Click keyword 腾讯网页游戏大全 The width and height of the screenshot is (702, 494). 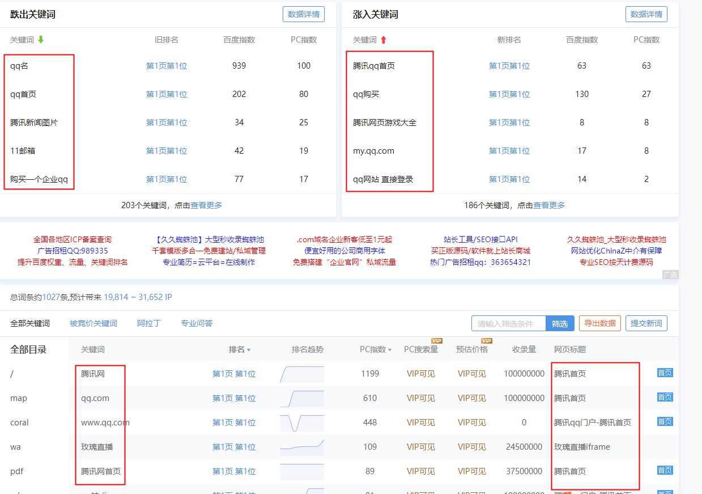(385, 123)
